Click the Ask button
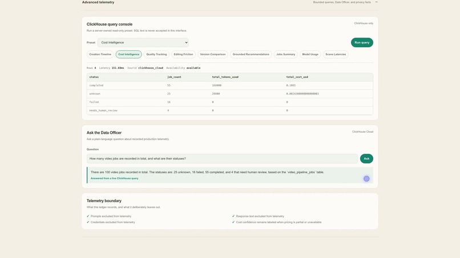Image resolution: width=460 pixels, height=258 pixels. point(366,158)
